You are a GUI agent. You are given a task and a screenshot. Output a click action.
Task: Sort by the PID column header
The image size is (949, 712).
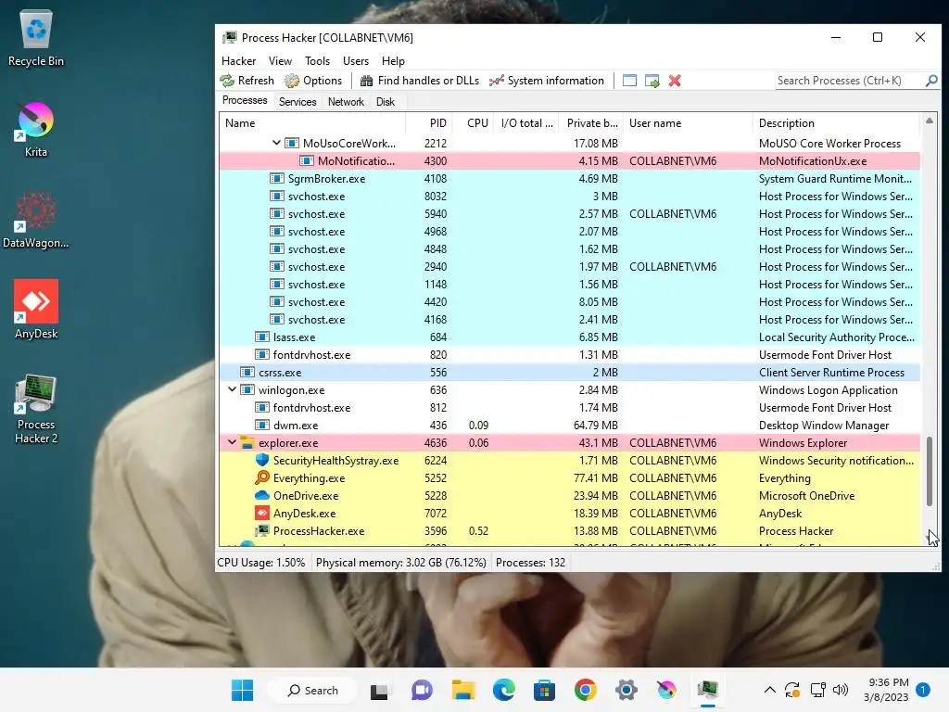tap(428, 123)
